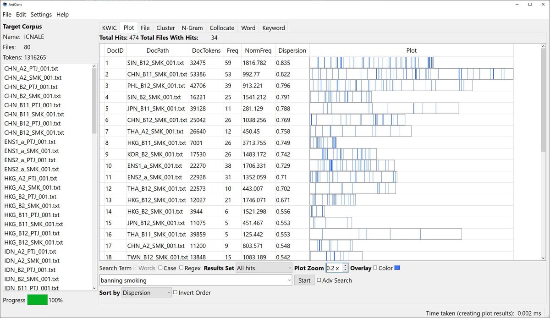Switch to the Cluster tab
This screenshot has height=318, width=550.
point(165,28)
